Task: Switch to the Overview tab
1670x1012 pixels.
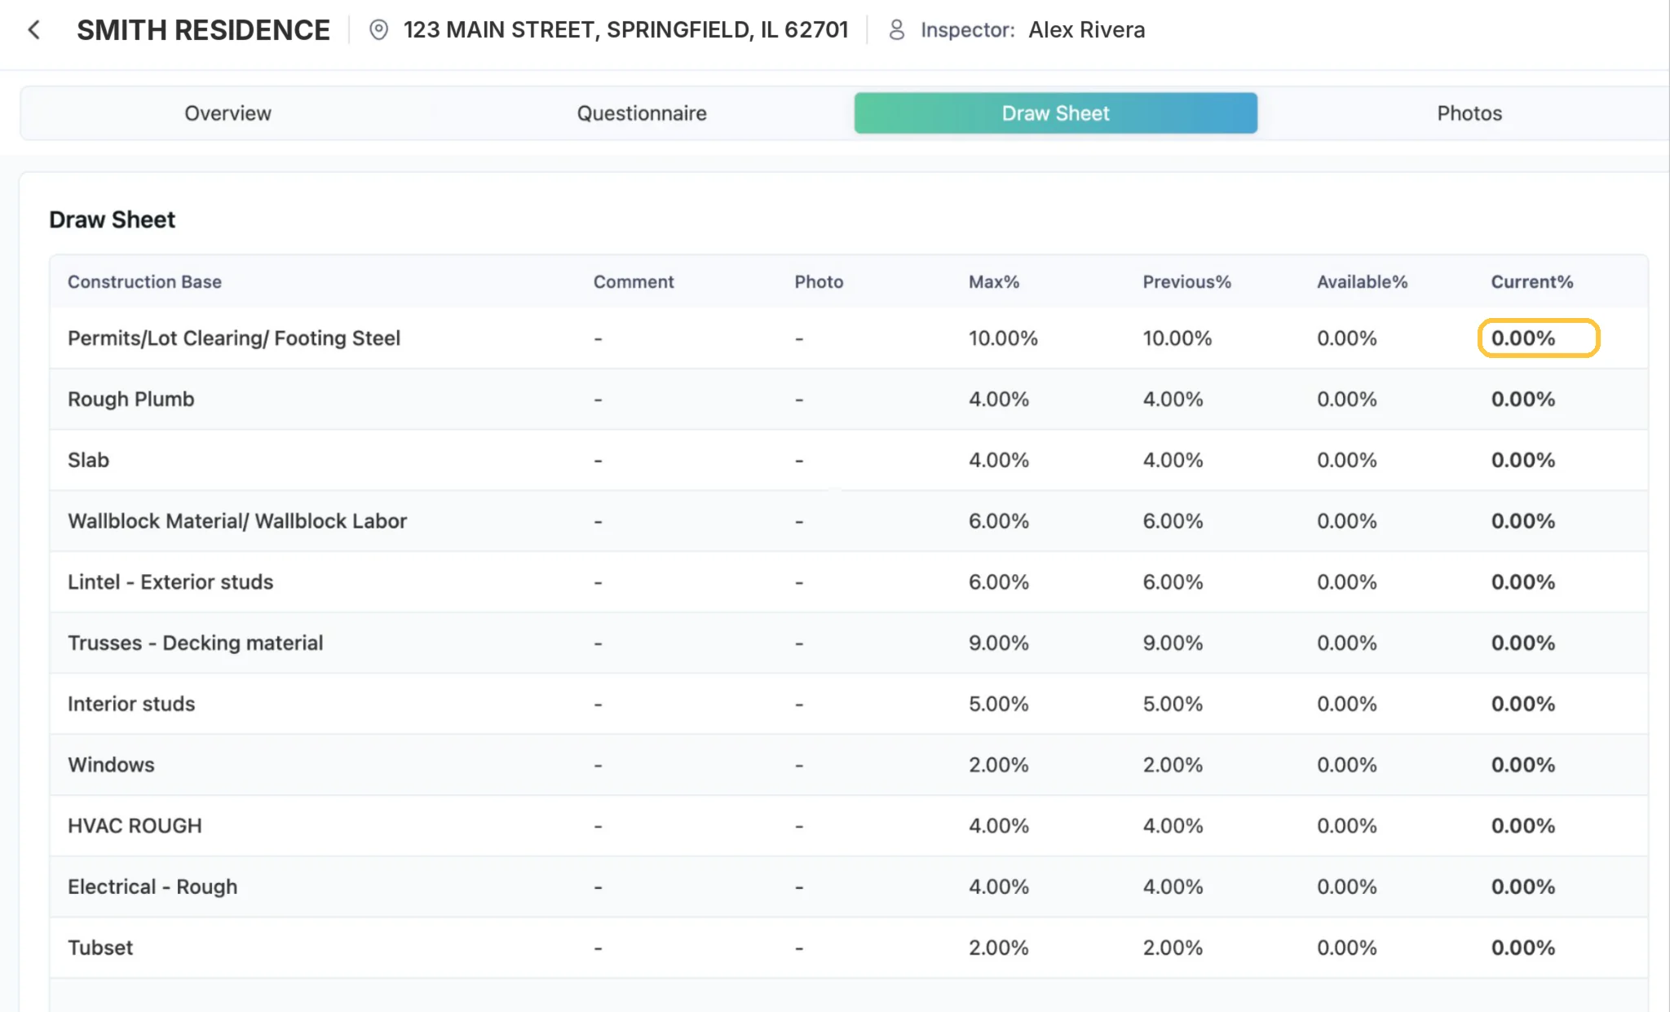Action: [228, 113]
